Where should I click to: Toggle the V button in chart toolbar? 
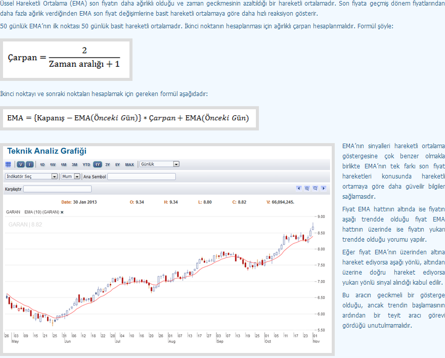pyautogui.click(x=21, y=164)
